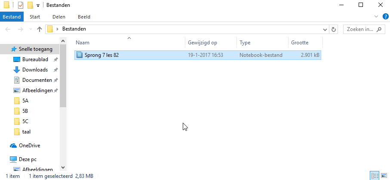Image resolution: width=390 pixels, height=180 pixels.
Task: Select the Sprong 7 les 82 file
Action: (198, 55)
